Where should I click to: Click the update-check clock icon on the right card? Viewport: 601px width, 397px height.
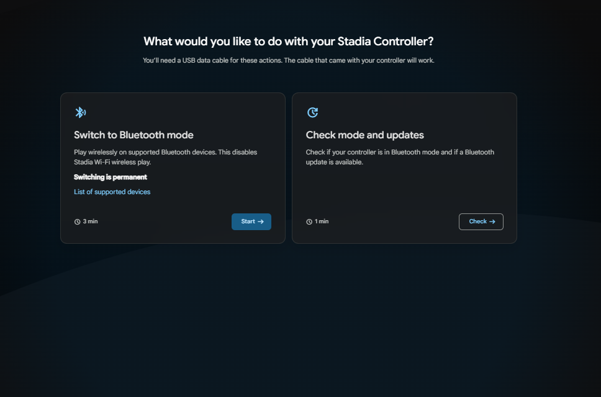pyautogui.click(x=312, y=112)
